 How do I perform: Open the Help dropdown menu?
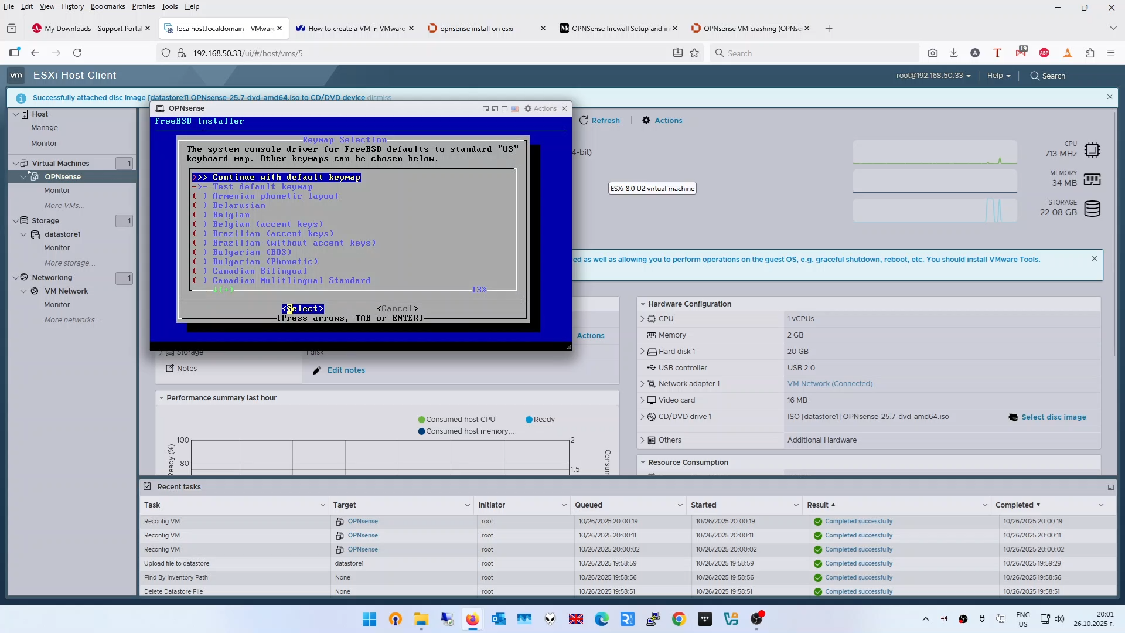coord(998,76)
